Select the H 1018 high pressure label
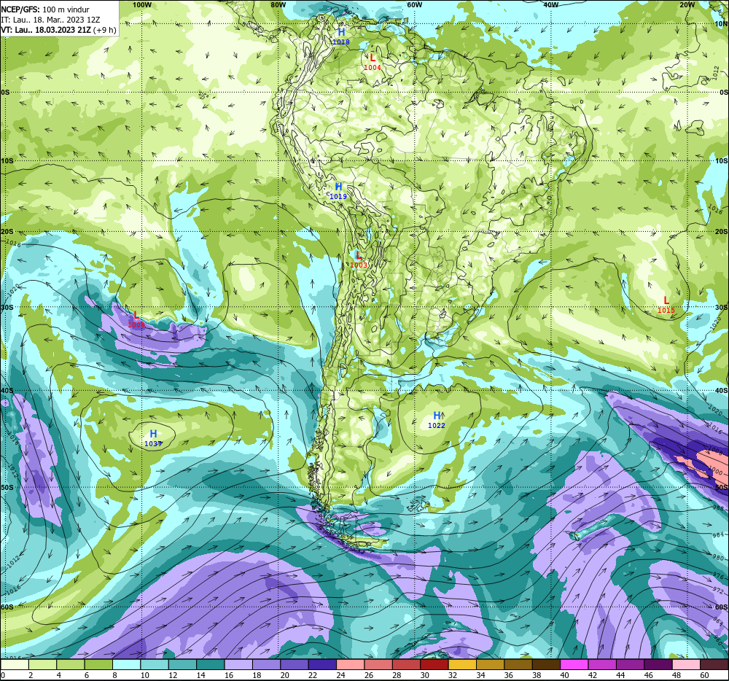The width and height of the screenshot is (729, 681). (340, 36)
